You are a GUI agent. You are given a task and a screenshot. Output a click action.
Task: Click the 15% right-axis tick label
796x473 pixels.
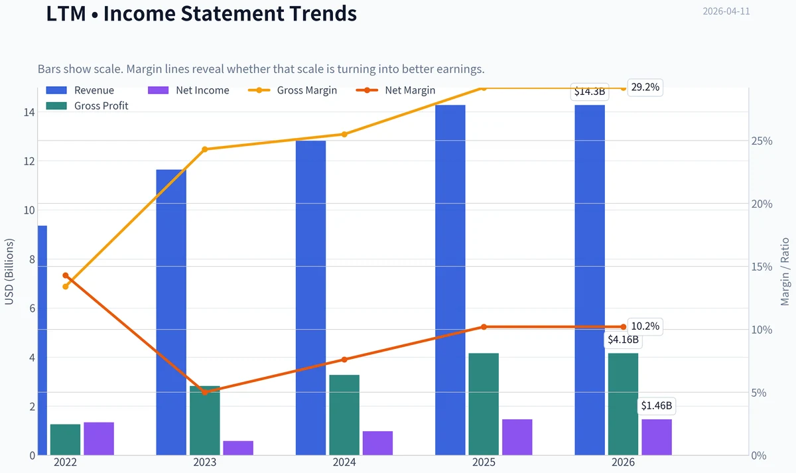pos(762,267)
